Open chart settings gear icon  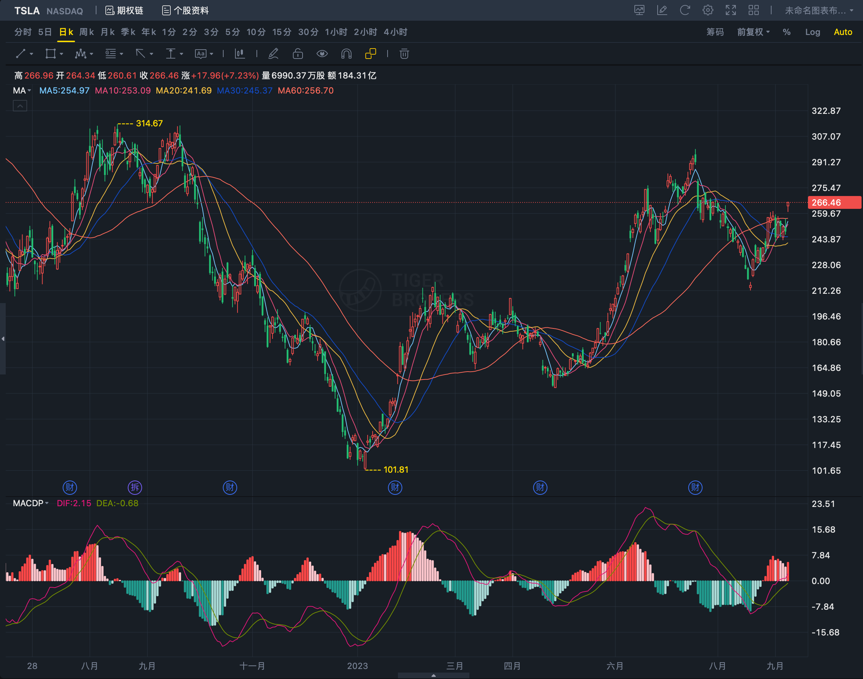(708, 10)
